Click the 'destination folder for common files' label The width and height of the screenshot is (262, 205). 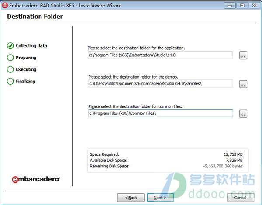(x=135, y=106)
